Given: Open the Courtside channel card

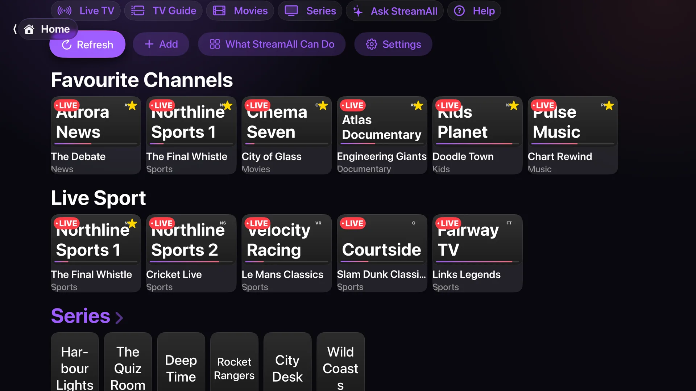Looking at the screenshot, I should [382, 253].
